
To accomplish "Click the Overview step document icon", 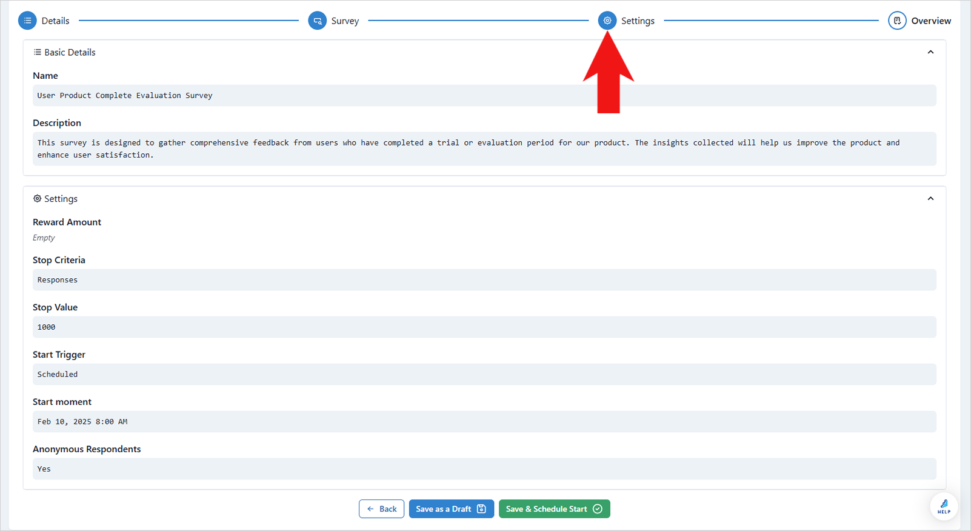I will (897, 21).
